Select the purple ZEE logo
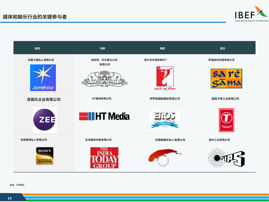This screenshot has height=202, width=269. (x=45, y=120)
